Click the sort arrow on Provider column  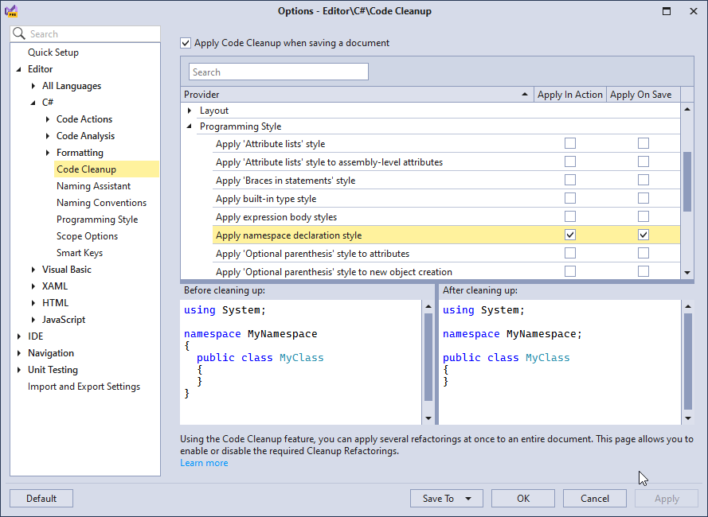click(524, 94)
